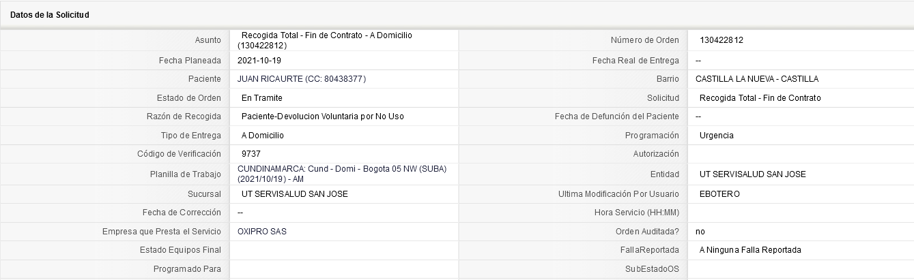Select the Número de Orden value 130422812
The image size is (914, 280).
tap(721, 40)
